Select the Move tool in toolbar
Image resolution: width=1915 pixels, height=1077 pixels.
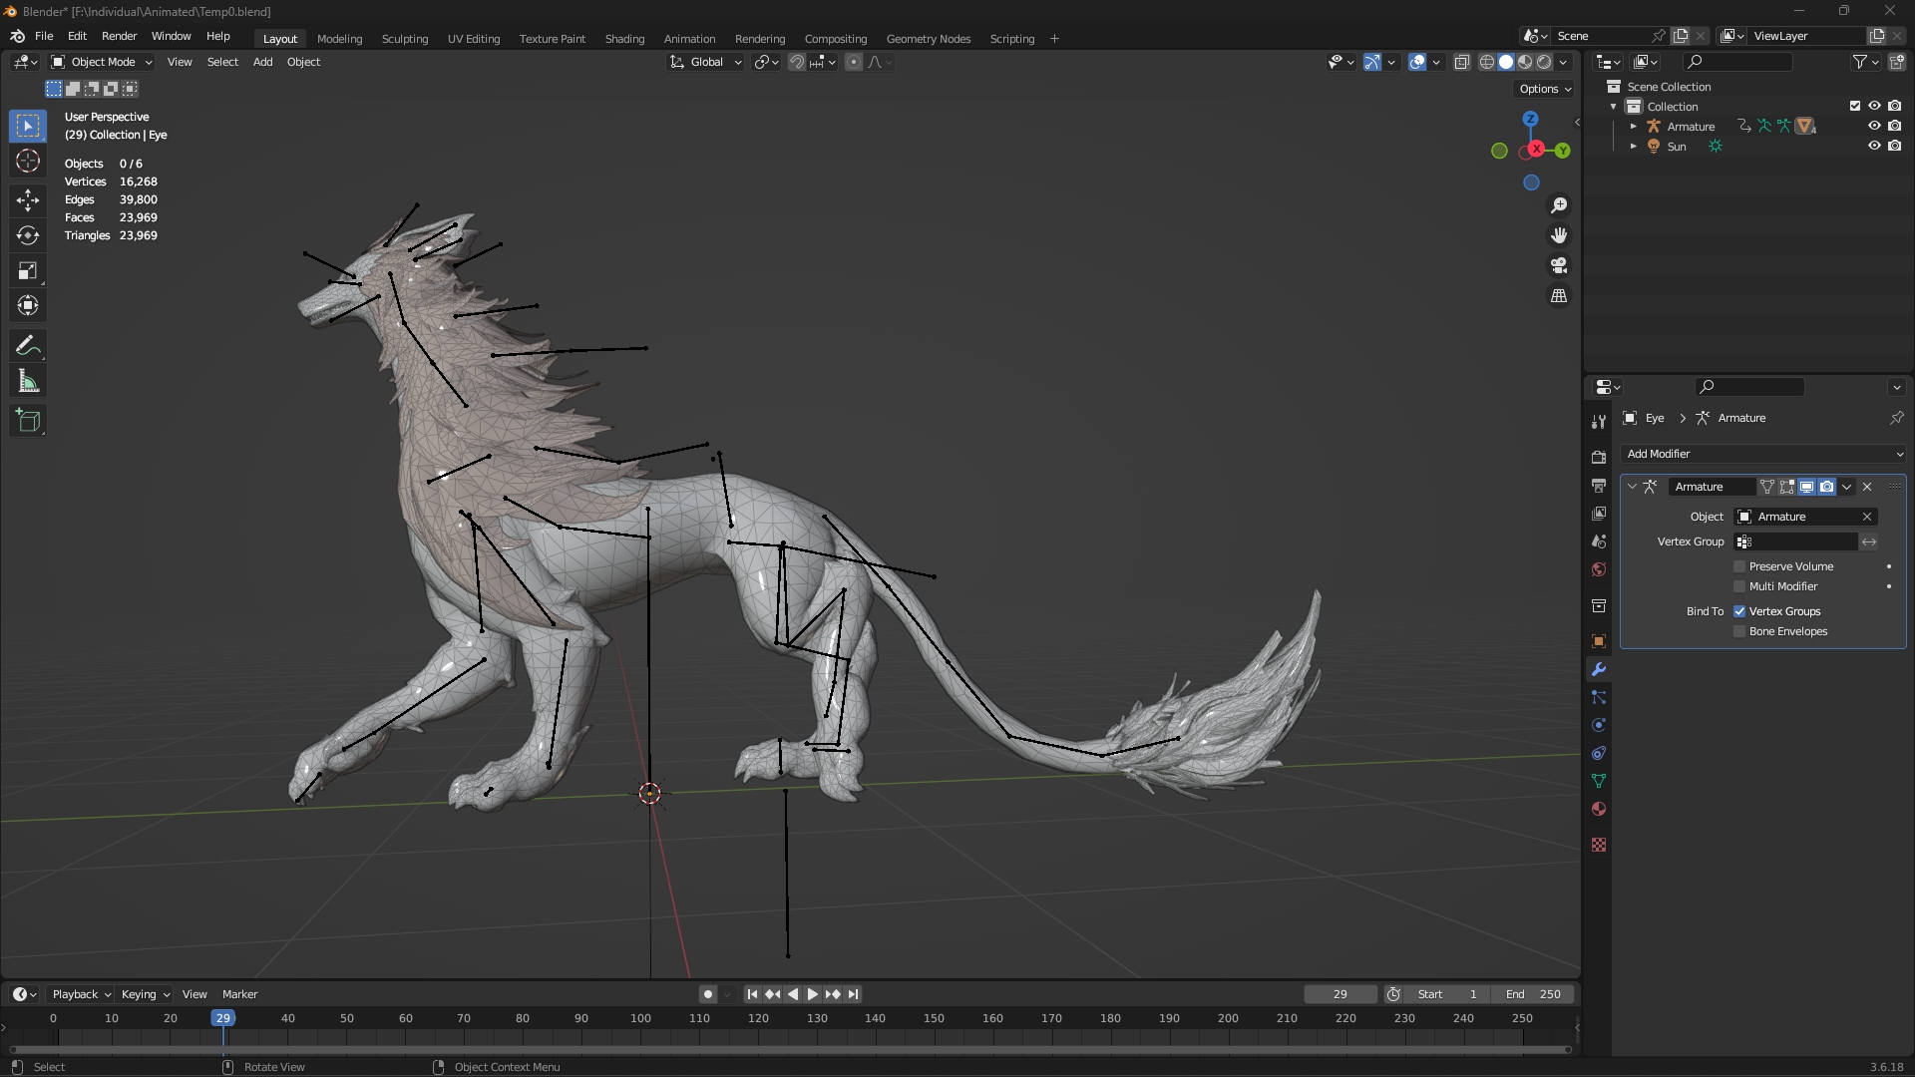(x=28, y=199)
